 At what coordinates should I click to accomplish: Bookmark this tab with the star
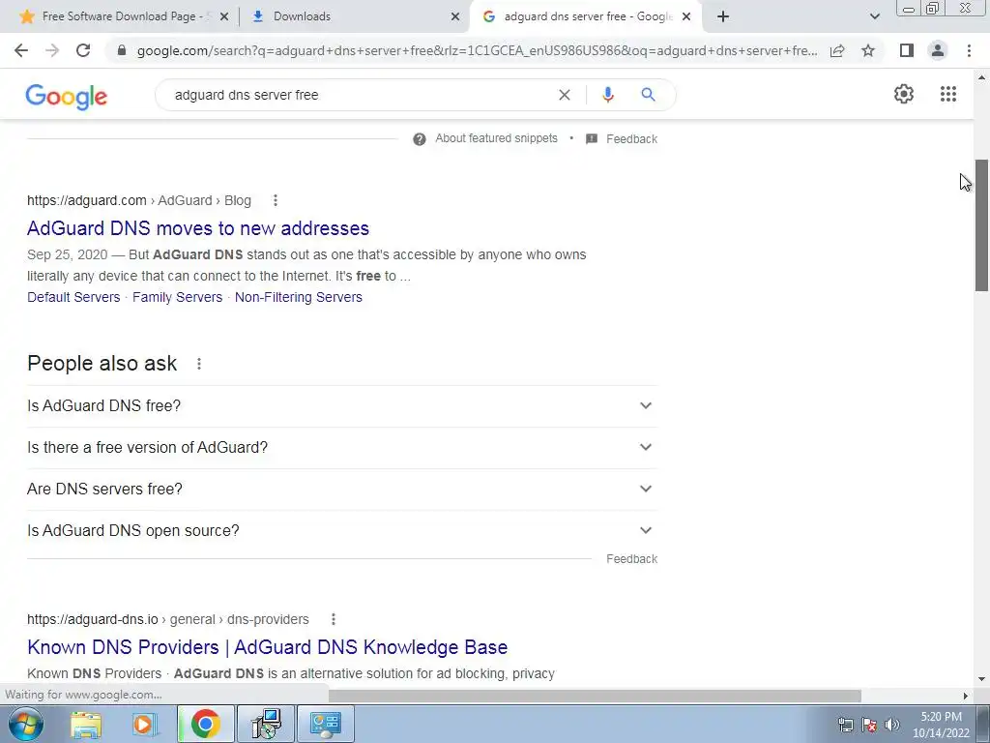pos(868,50)
